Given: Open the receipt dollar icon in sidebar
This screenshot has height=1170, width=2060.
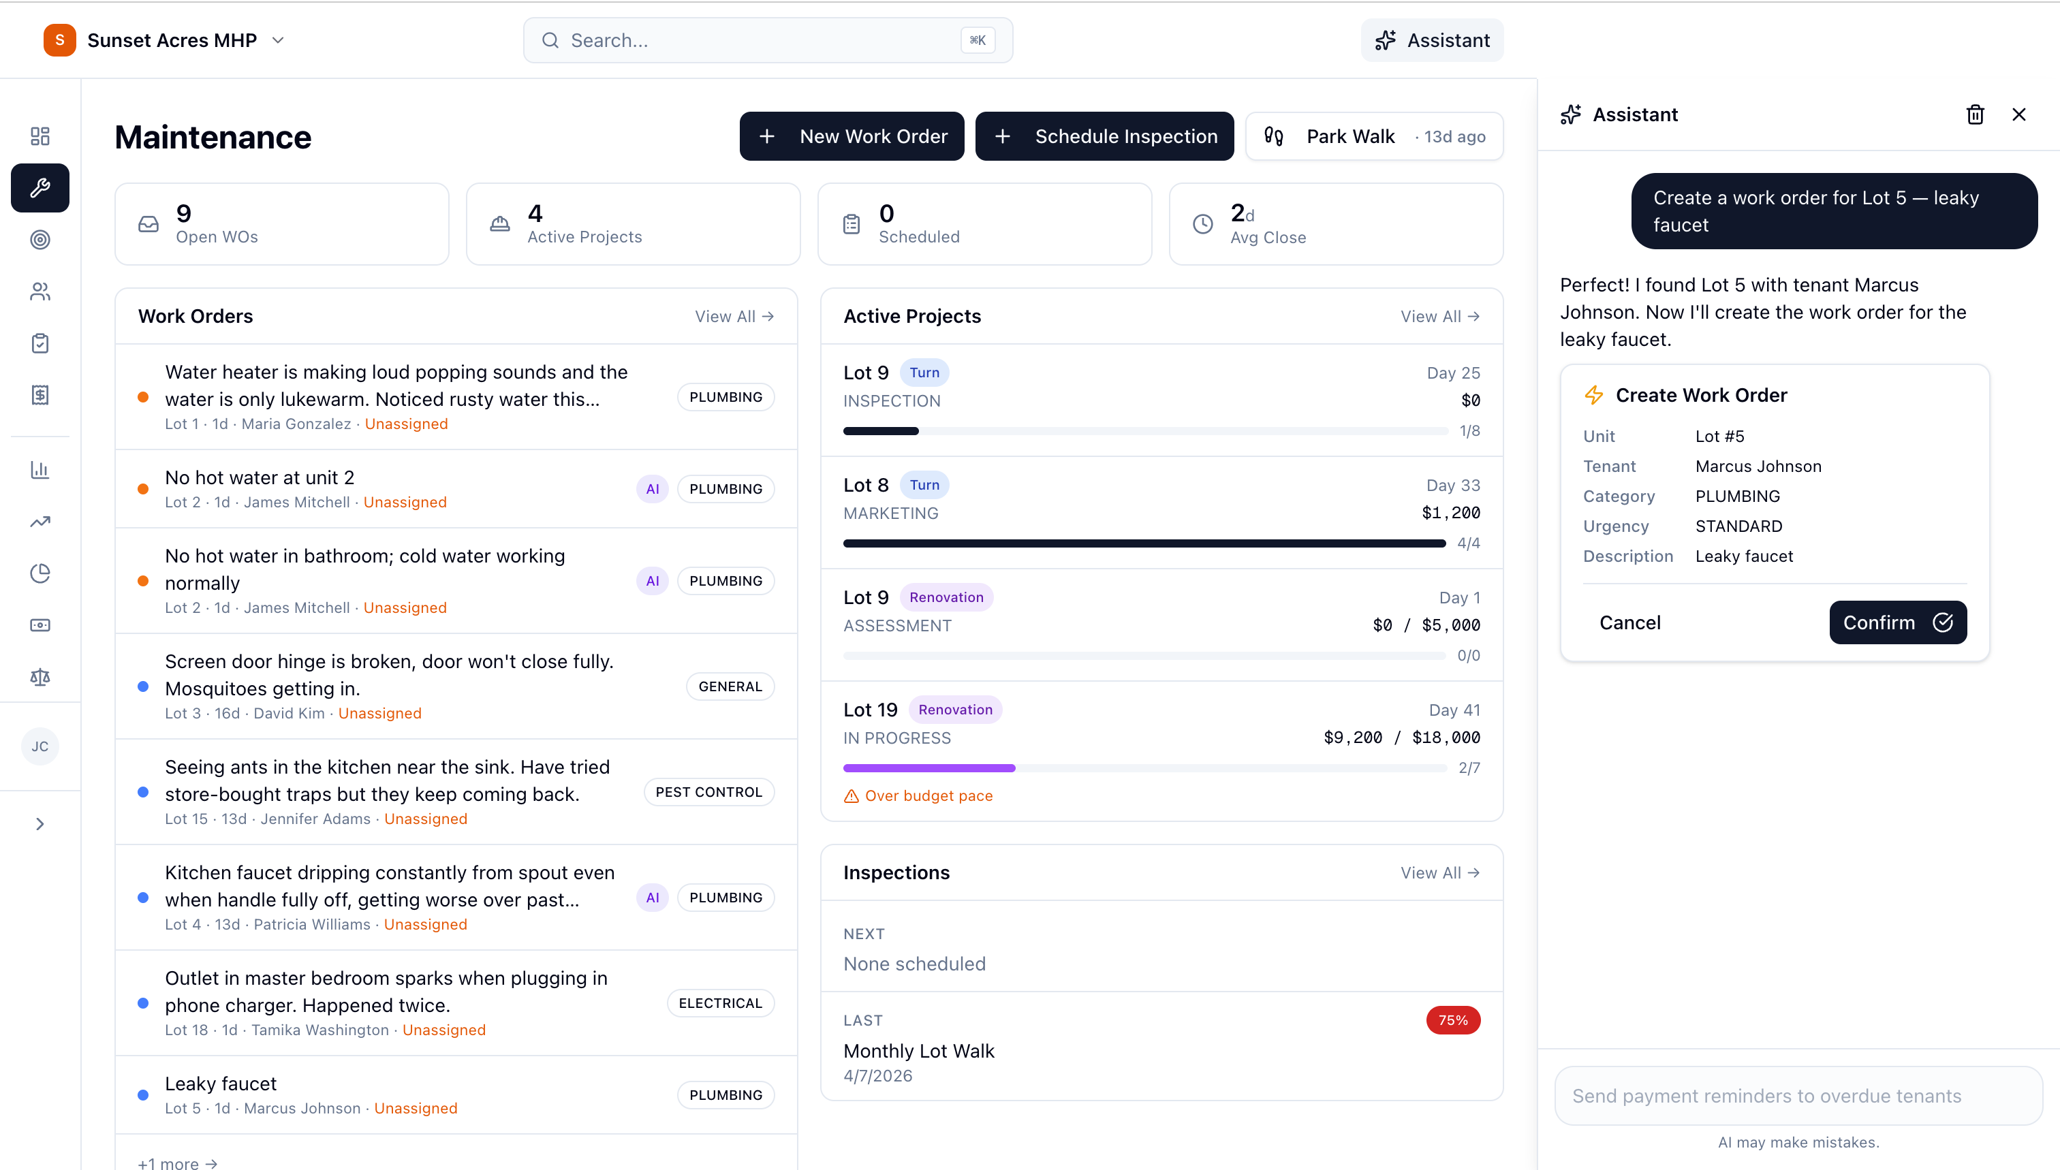Looking at the screenshot, I should pyautogui.click(x=40, y=396).
